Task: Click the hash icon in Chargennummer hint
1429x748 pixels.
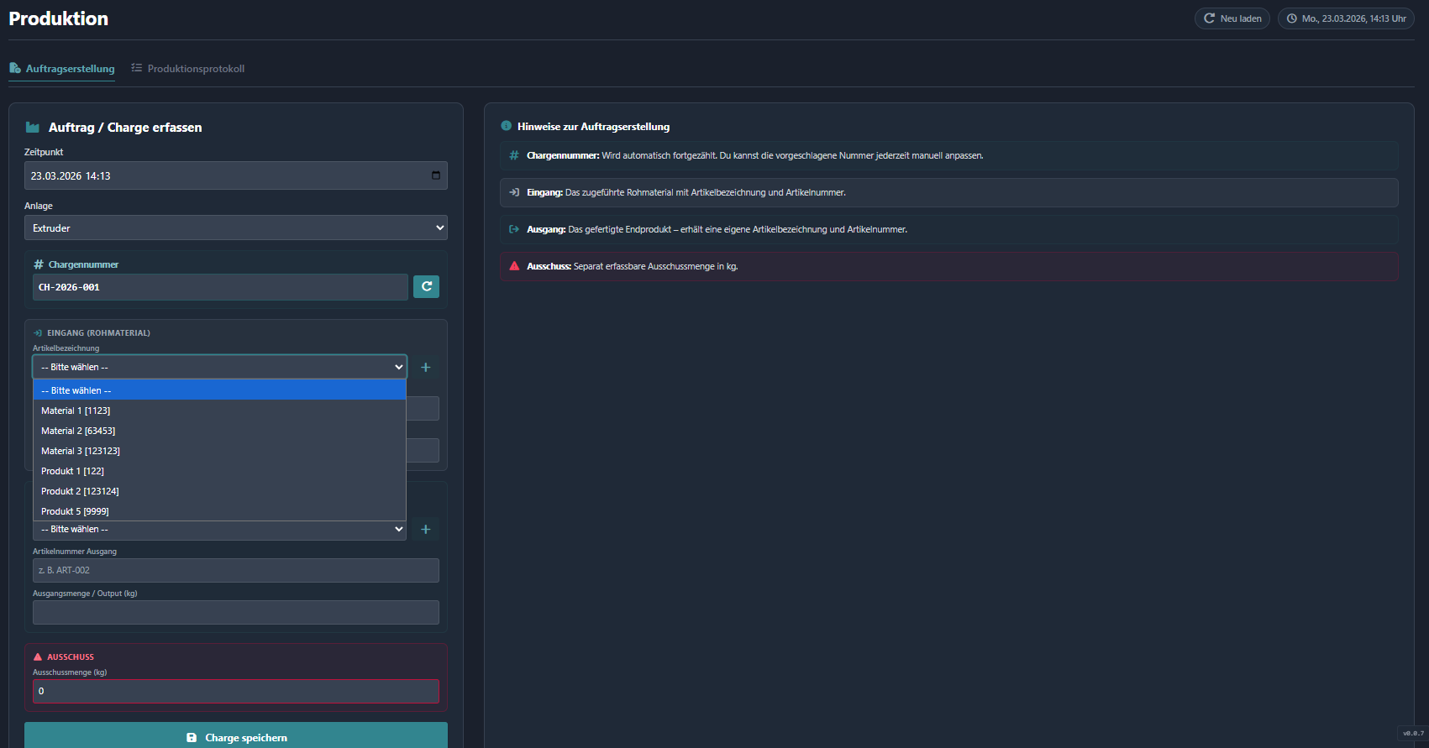Action: point(514,155)
